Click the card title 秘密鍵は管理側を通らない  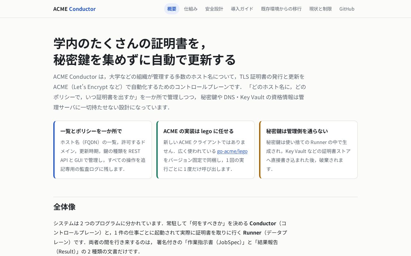(x=297, y=131)
